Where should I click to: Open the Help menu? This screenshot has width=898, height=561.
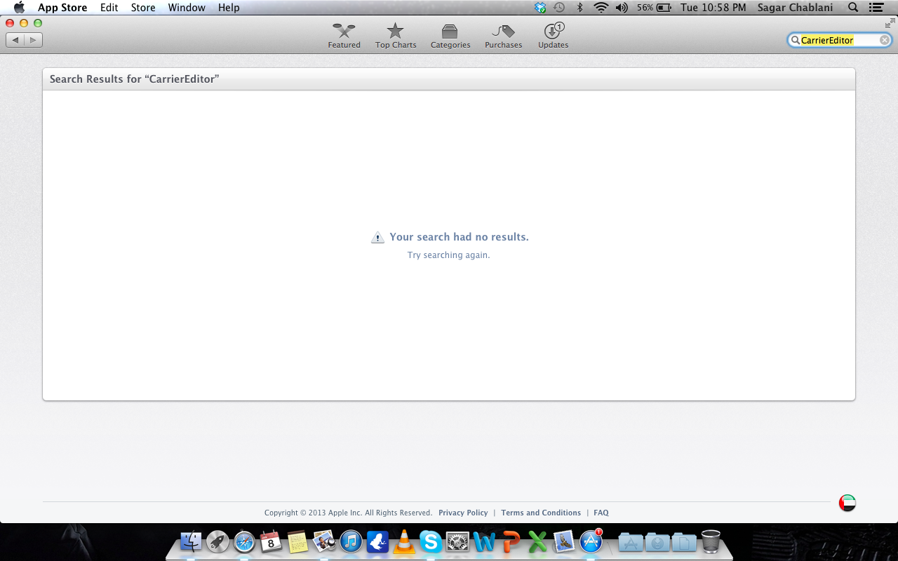click(x=229, y=8)
